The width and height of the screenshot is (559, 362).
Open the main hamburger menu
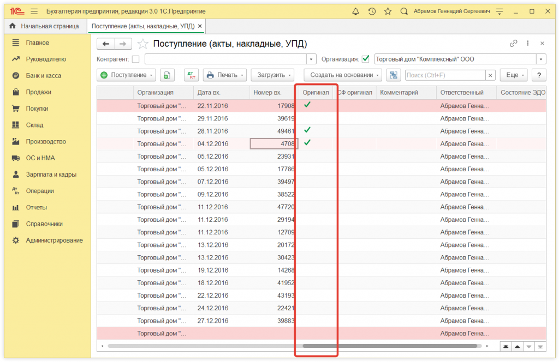click(x=34, y=11)
